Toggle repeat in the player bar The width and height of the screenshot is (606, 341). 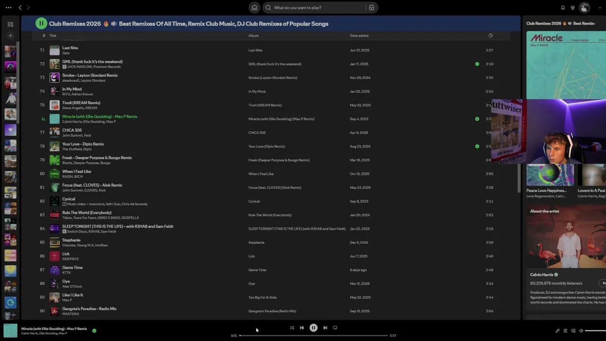tap(335, 328)
